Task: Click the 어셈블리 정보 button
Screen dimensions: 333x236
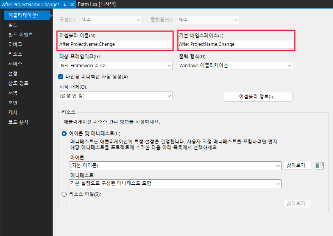Action: 258,97
